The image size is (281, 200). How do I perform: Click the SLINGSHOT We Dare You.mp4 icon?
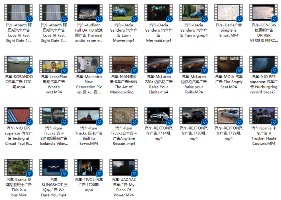point(53,167)
